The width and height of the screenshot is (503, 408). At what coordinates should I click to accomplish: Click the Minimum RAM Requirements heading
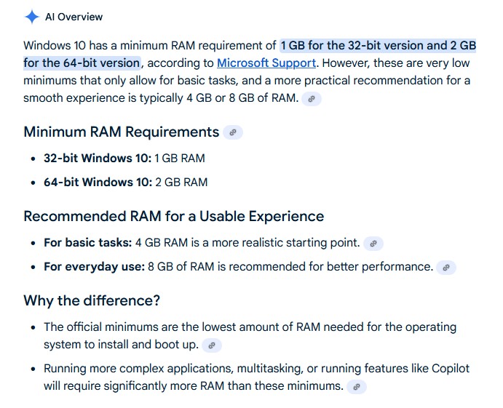pyautogui.click(x=121, y=132)
